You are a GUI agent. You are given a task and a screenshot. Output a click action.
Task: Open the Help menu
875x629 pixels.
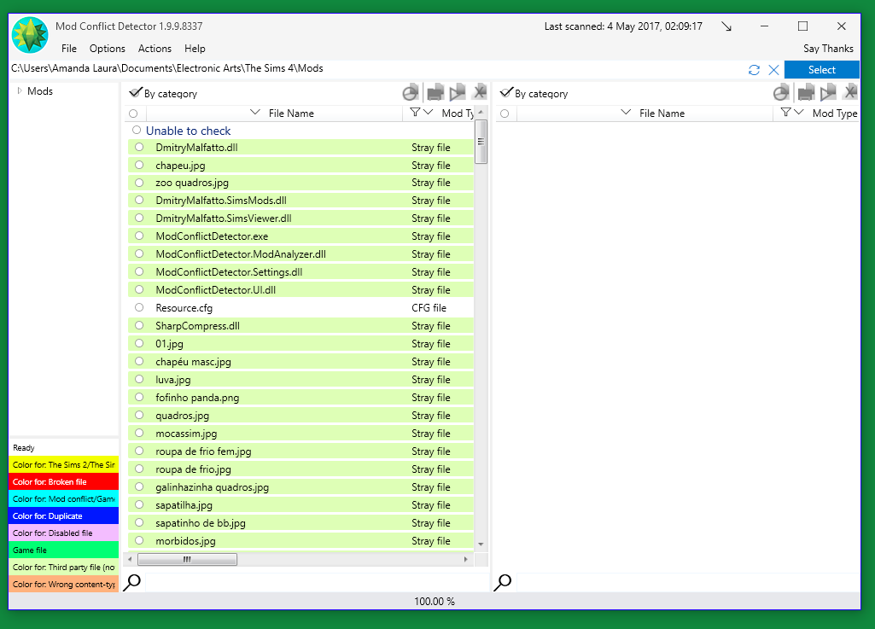click(x=195, y=49)
